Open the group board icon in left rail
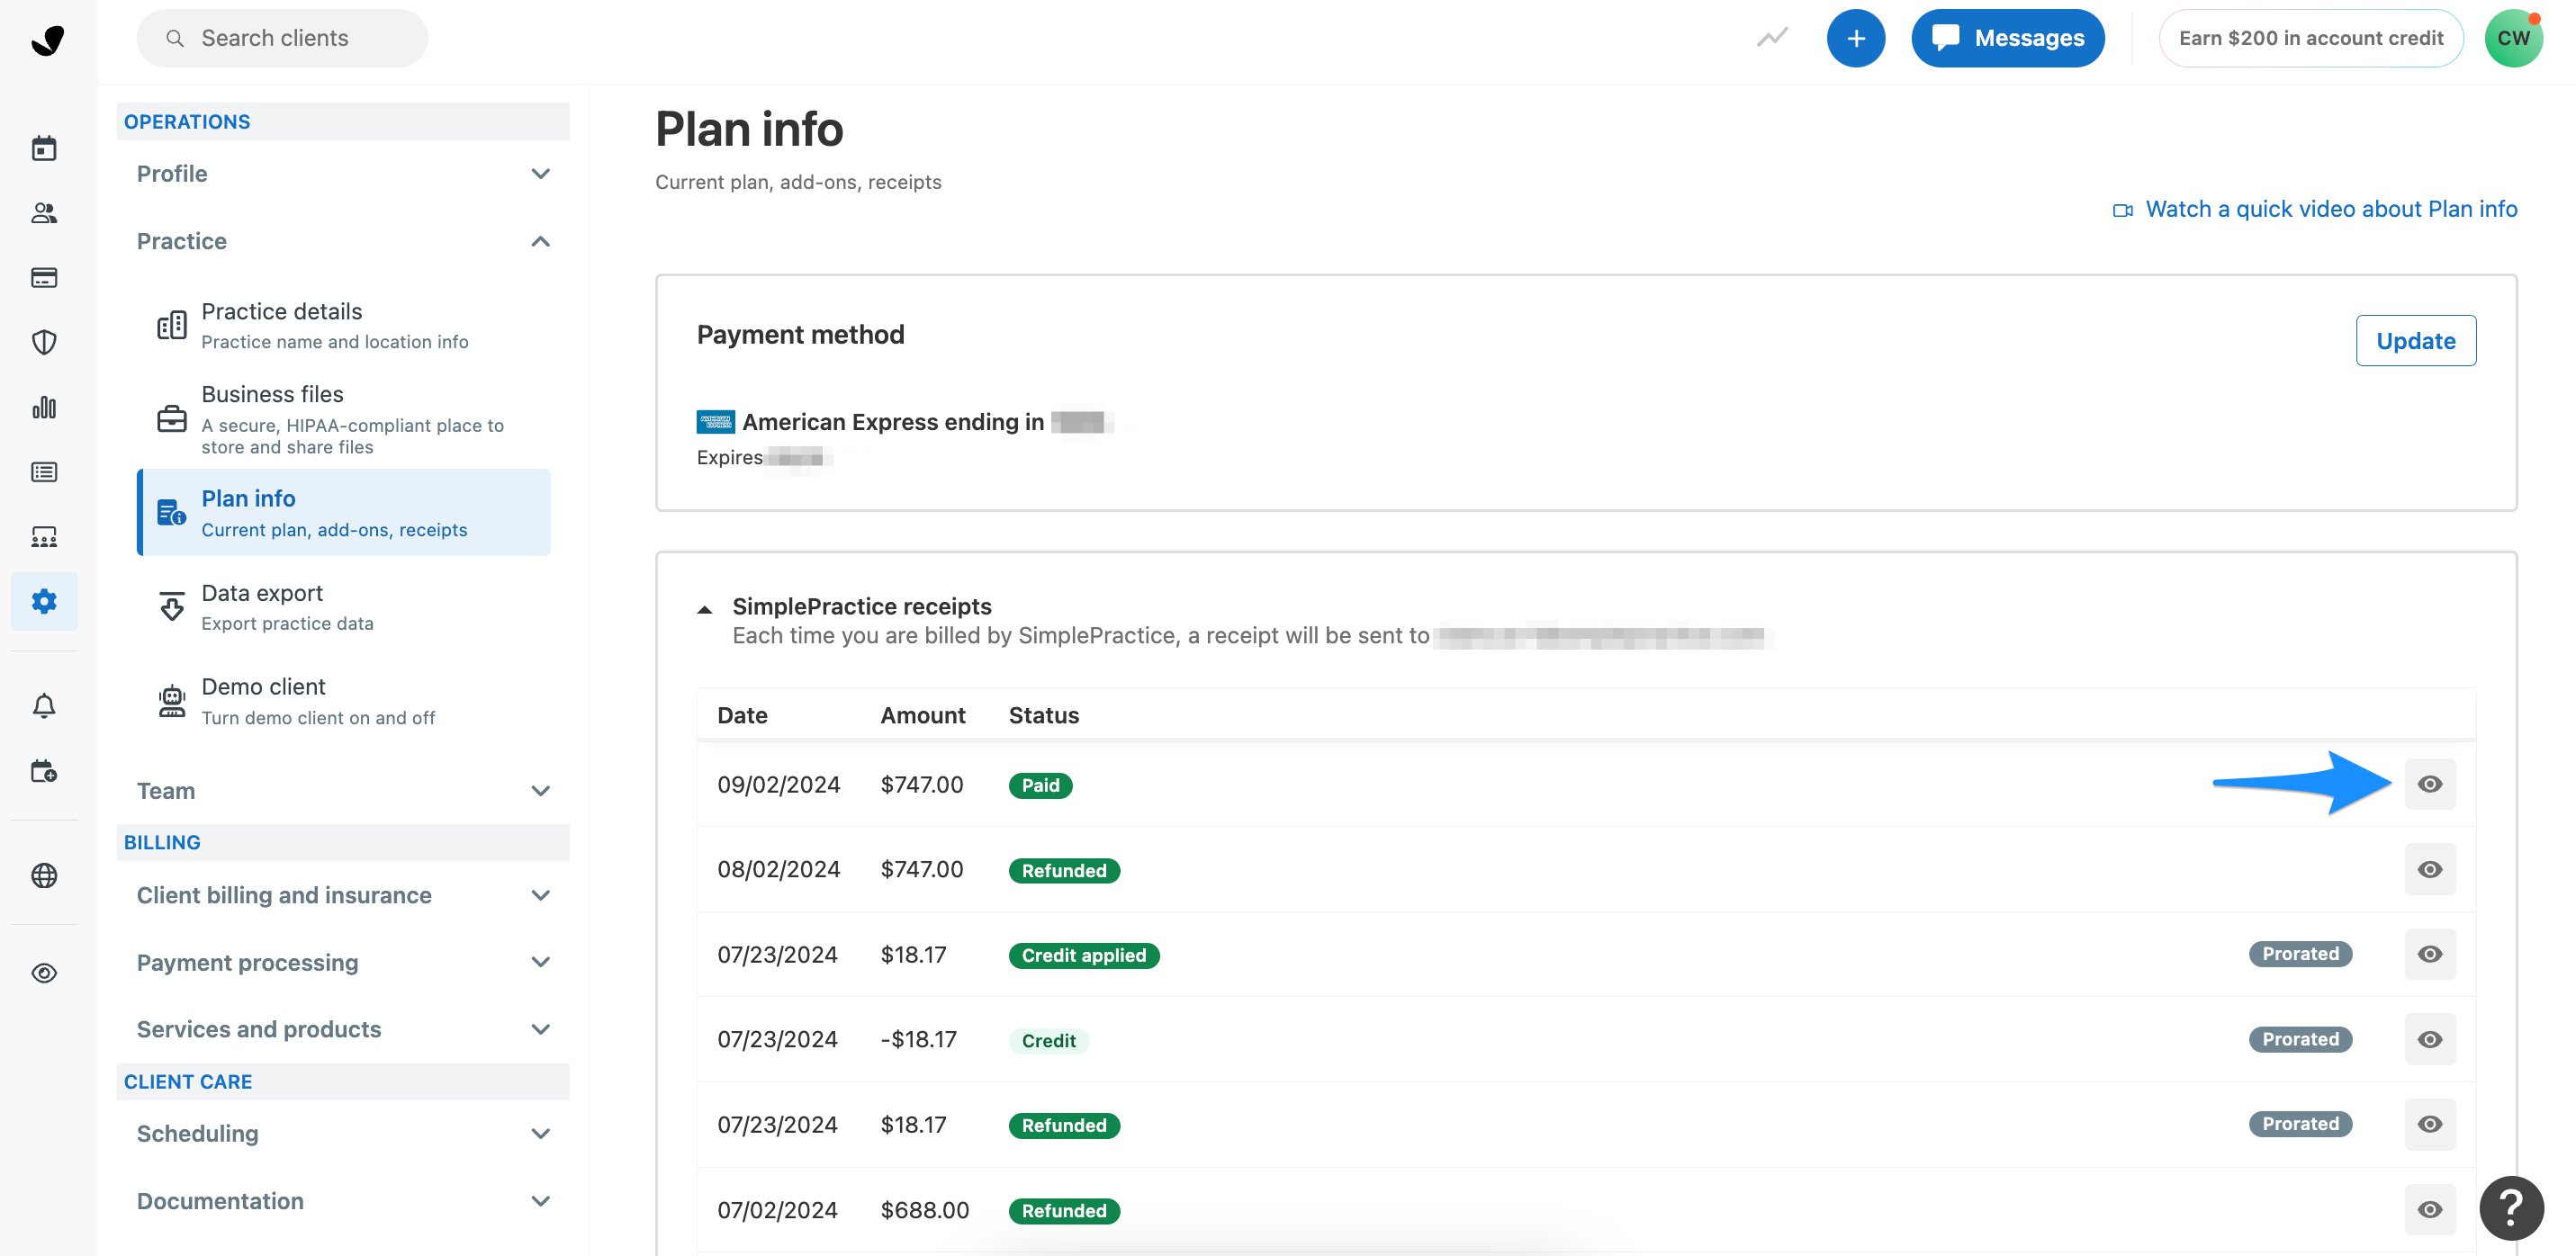Image resolution: width=2576 pixels, height=1256 pixels. 44,537
